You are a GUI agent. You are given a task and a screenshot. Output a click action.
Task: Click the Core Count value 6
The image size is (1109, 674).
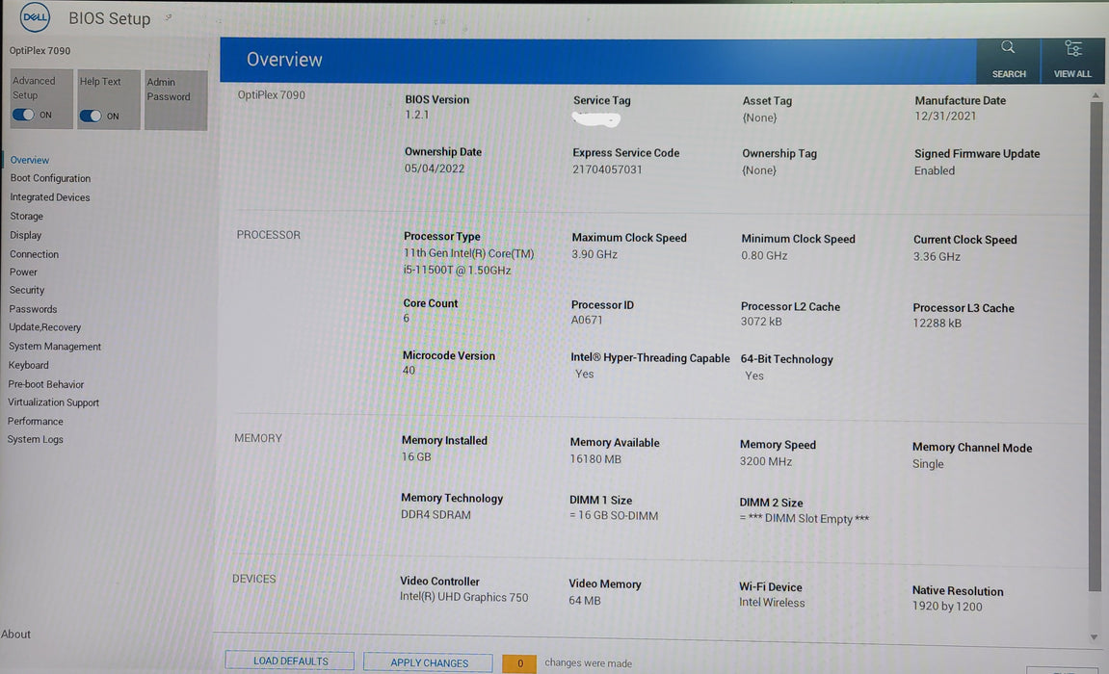point(406,318)
